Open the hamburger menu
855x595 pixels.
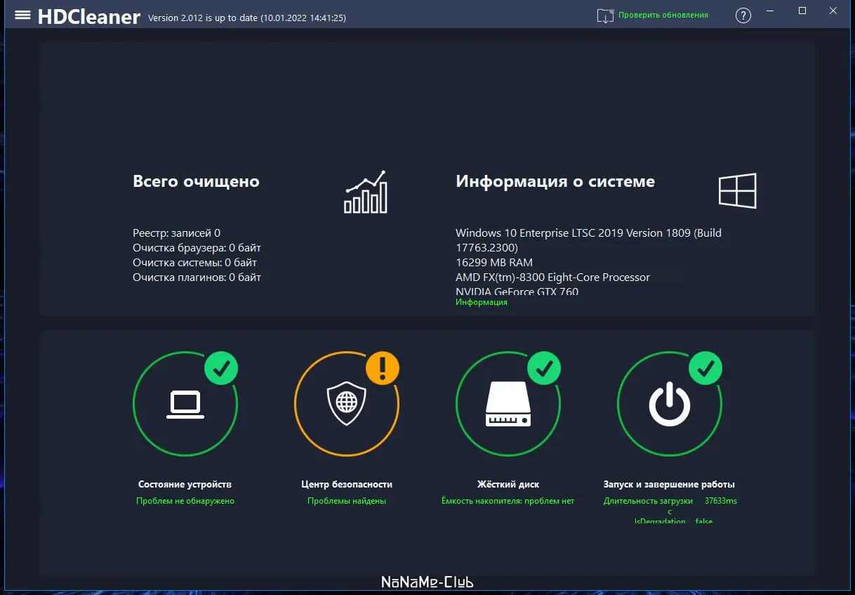(x=22, y=15)
